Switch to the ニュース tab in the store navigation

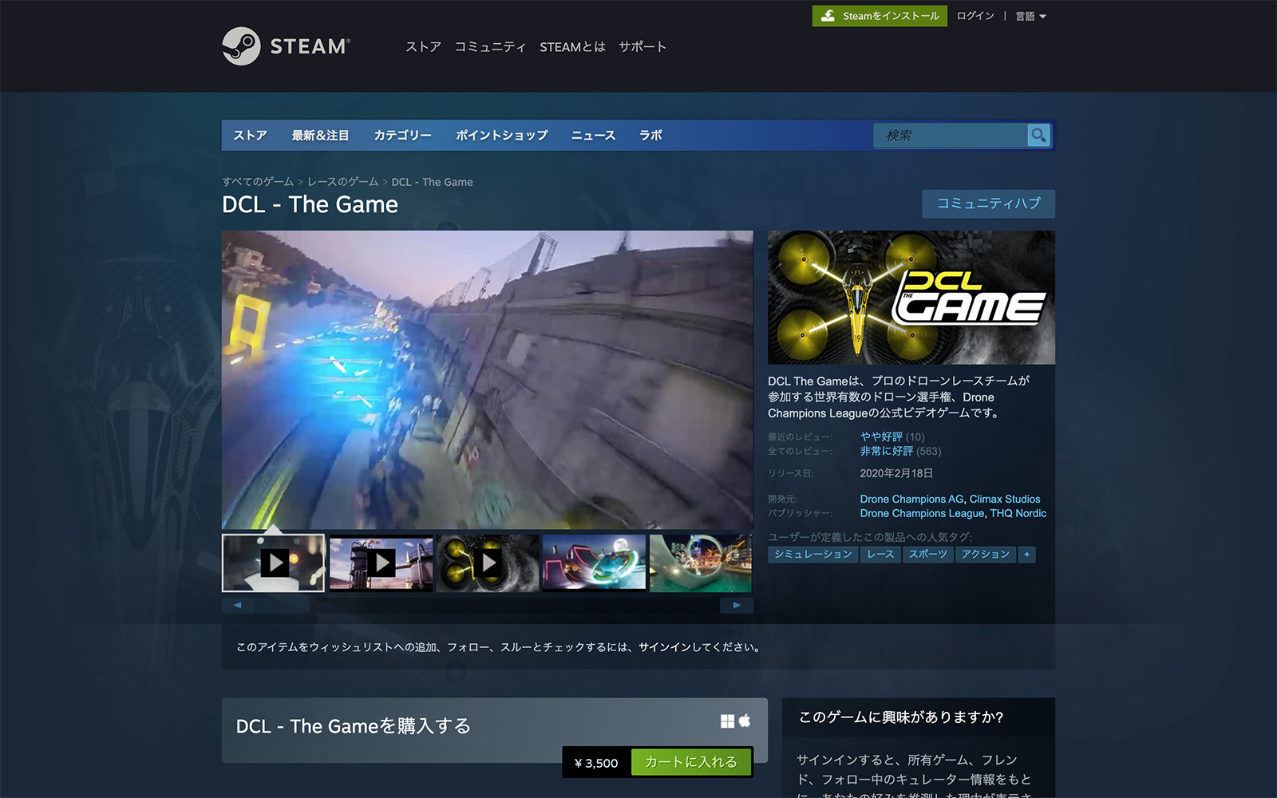(592, 135)
